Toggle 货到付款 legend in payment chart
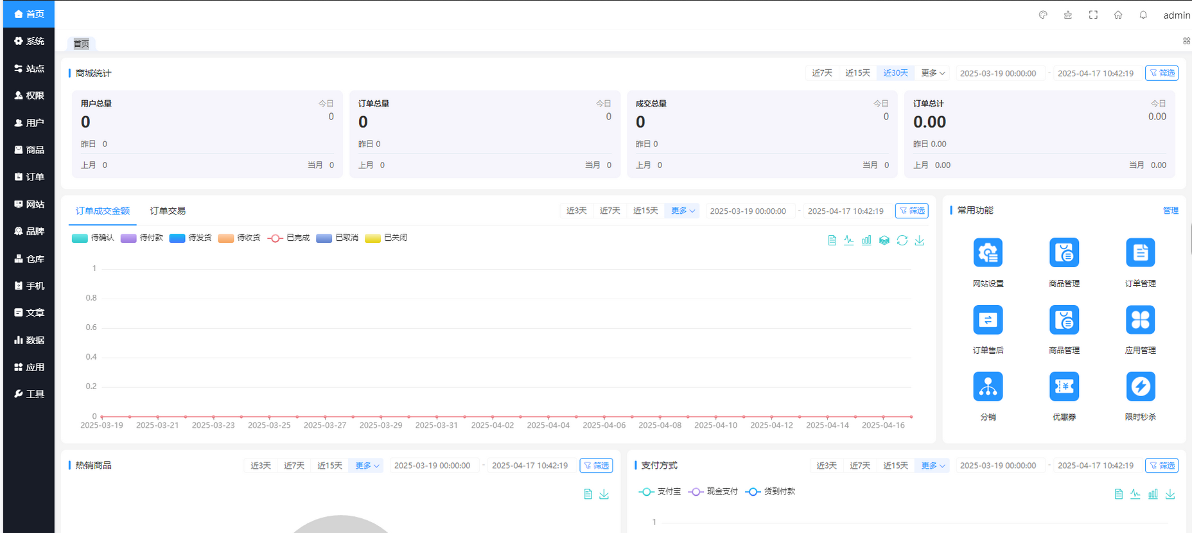Screen dimensions: 1192x533 [770, 491]
